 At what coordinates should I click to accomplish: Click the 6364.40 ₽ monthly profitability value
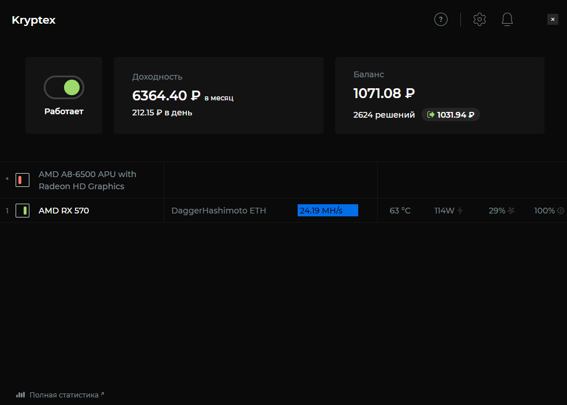click(166, 95)
